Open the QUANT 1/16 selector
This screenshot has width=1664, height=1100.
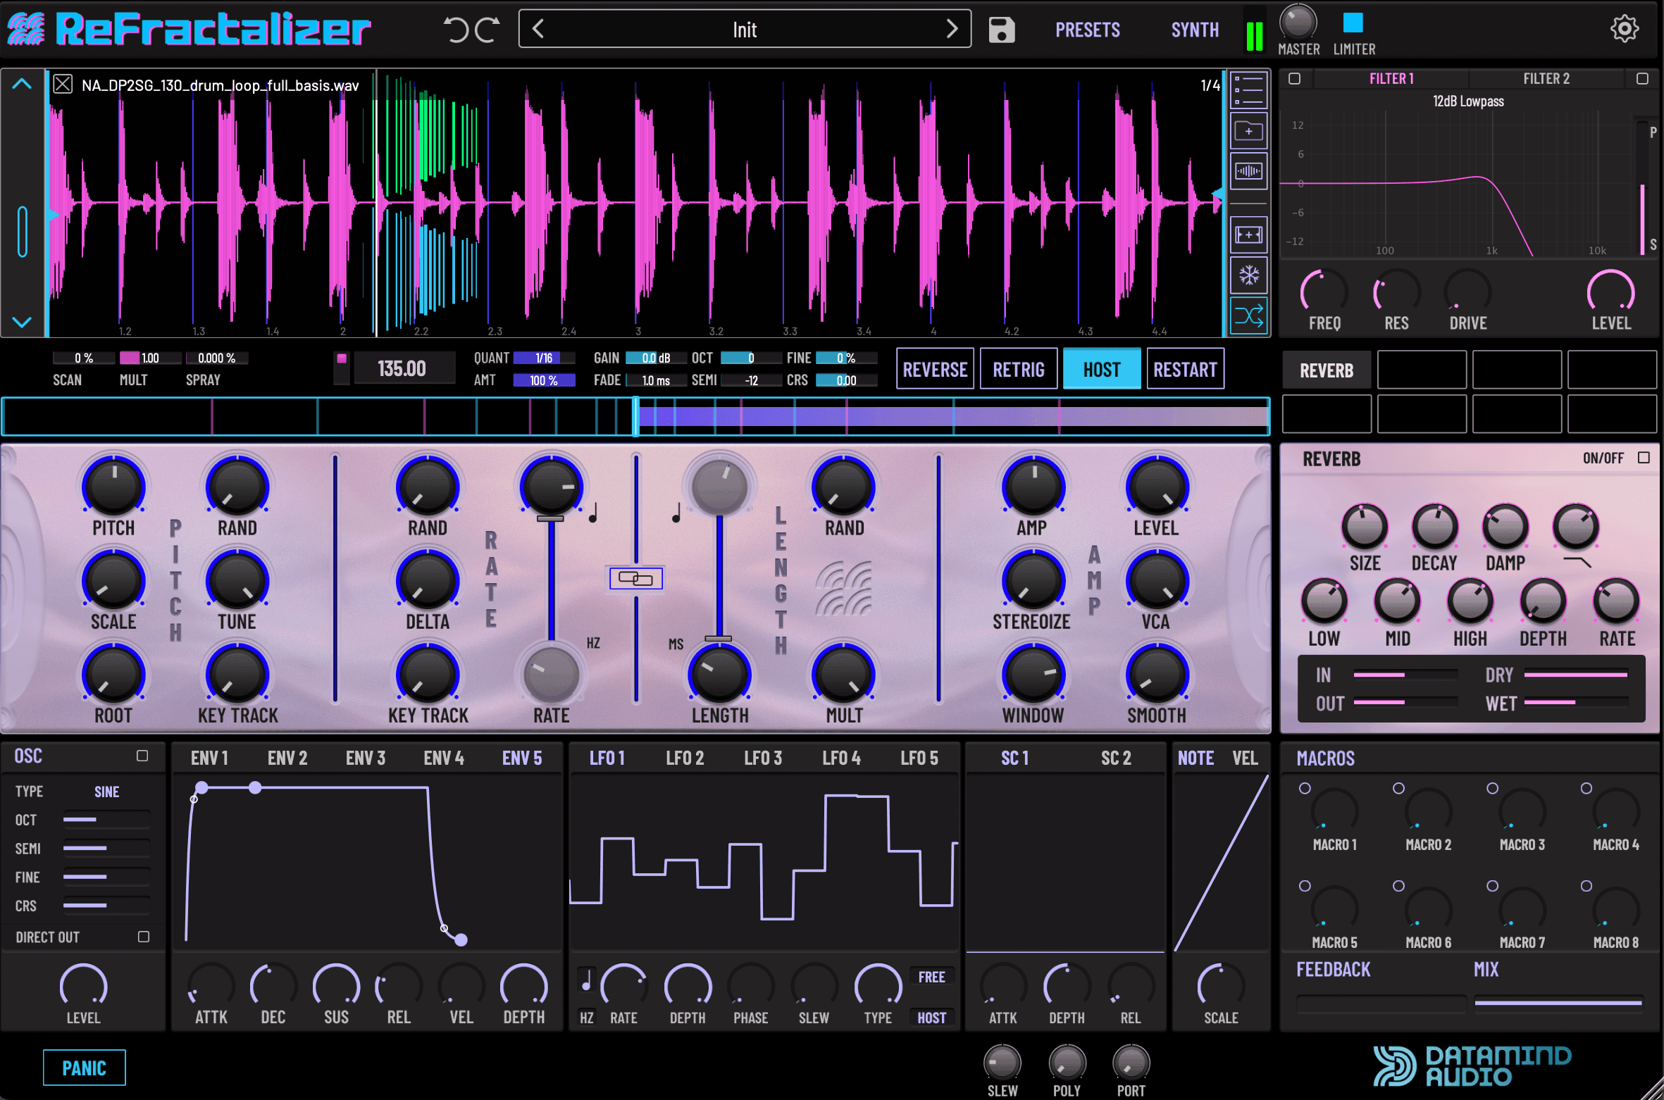(544, 358)
